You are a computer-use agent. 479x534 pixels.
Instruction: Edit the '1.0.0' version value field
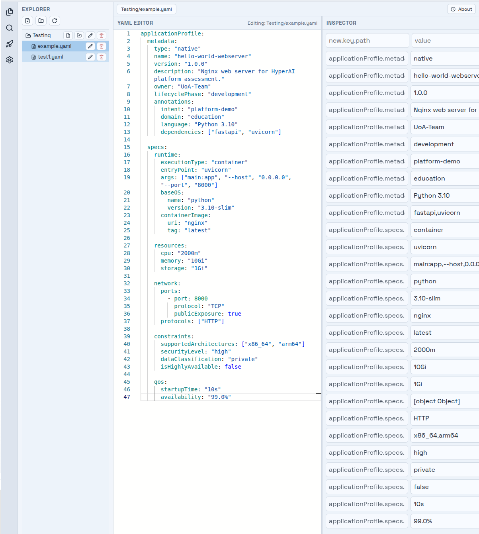445,93
